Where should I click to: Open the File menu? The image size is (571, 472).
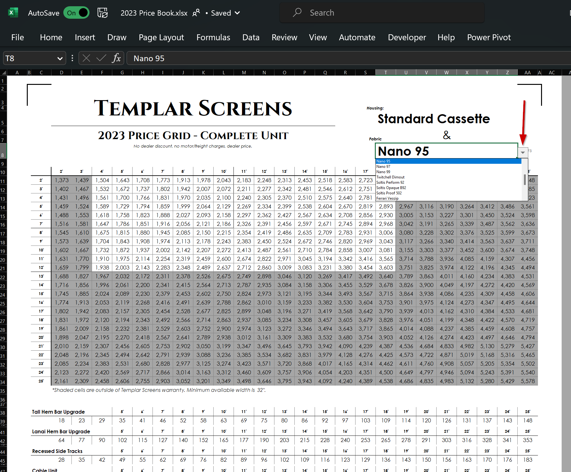(x=17, y=37)
